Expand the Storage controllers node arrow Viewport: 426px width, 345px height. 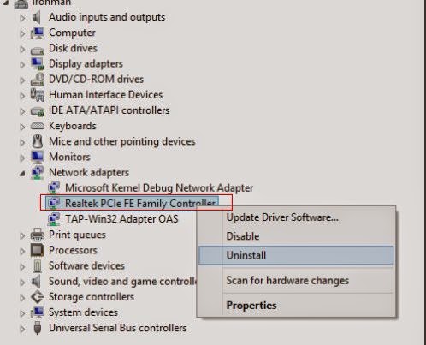(22, 298)
